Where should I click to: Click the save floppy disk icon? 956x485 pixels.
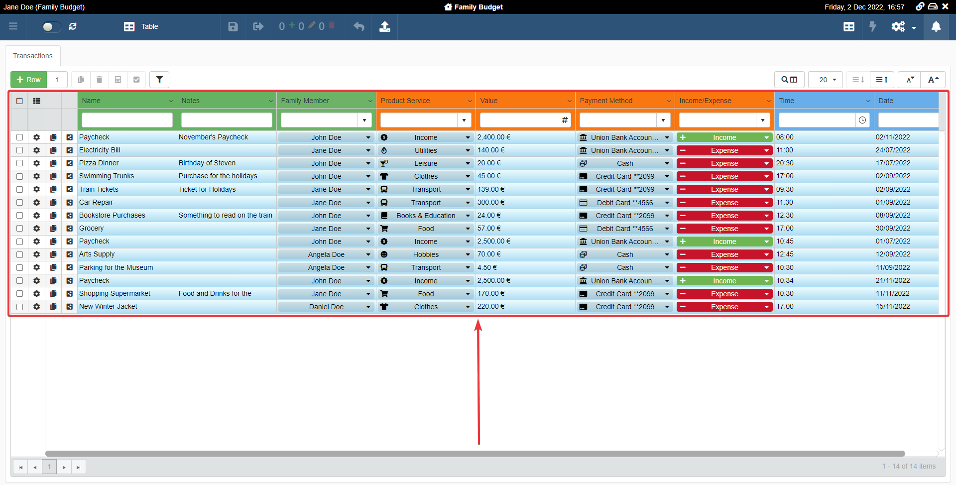tap(233, 27)
